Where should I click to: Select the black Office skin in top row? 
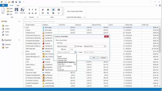tap(58, 10)
